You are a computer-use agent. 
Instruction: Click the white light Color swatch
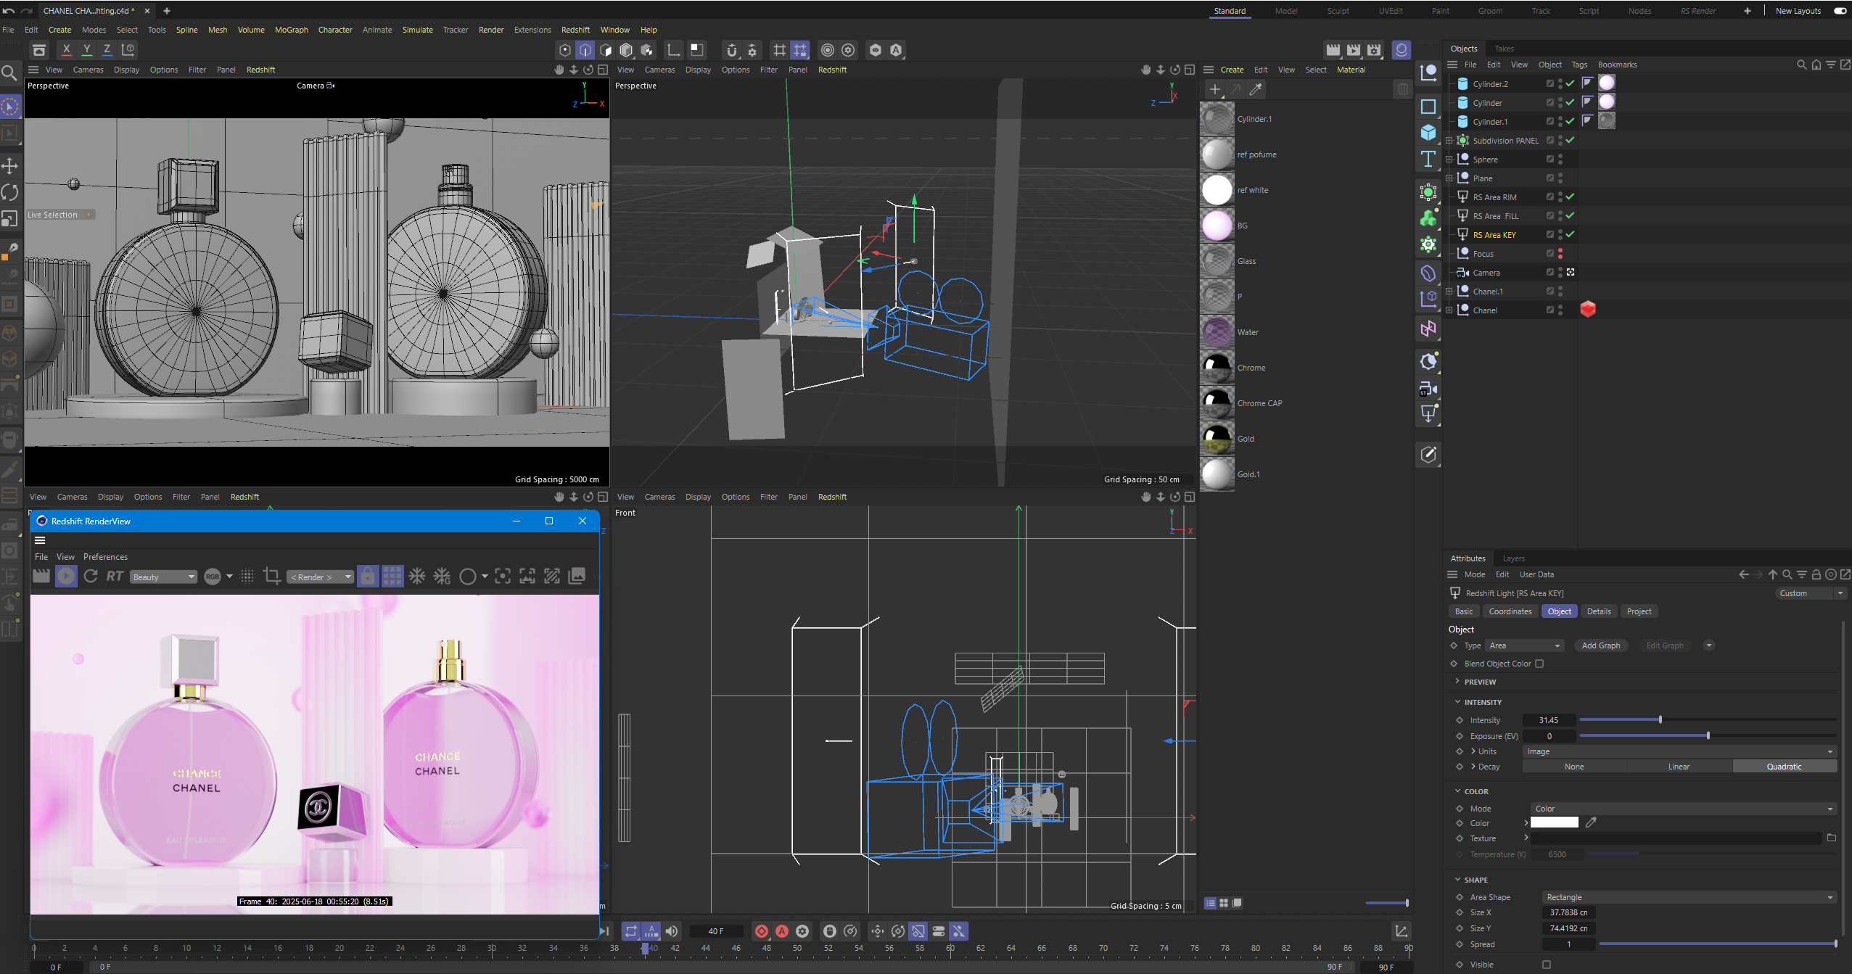pyautogui.click(x=1554, y=822)
